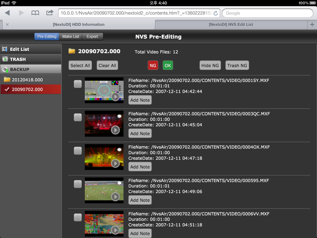This screenshot has height=238, width=317.
Task: Expand the BACKUP section in sidebar
Action: [31, 70]
